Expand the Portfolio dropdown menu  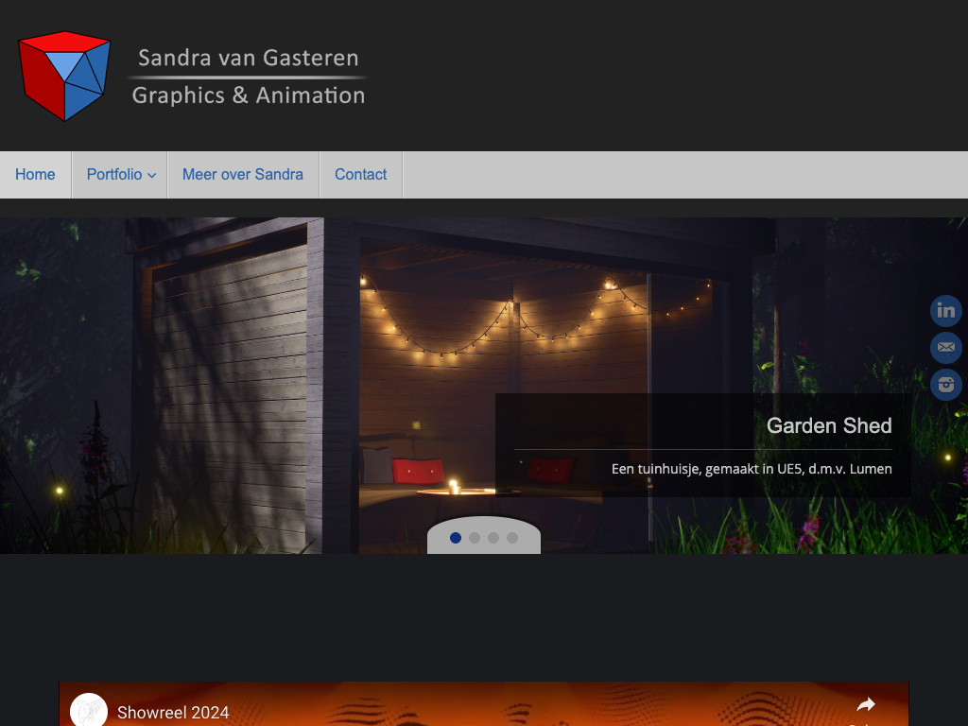pos(120,175)
